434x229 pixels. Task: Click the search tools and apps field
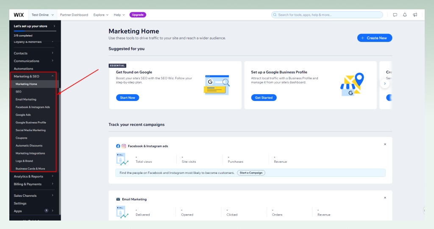click(x=327, y=15)
